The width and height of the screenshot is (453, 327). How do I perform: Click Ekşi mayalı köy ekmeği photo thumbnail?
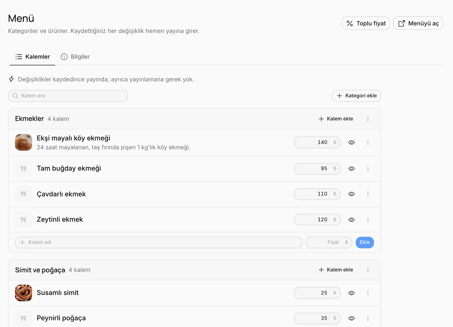[x=23, y=142]
